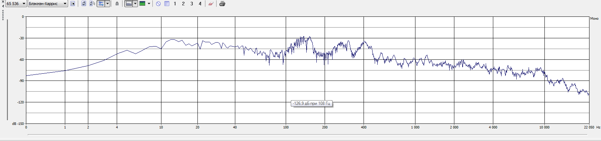Click the printer icon
Image resolution: width=601 pixels, height=141 pixels.
coord(222,4)
